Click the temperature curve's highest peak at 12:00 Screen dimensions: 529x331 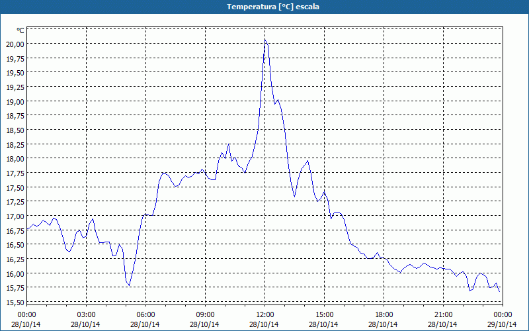coord(265,40)
